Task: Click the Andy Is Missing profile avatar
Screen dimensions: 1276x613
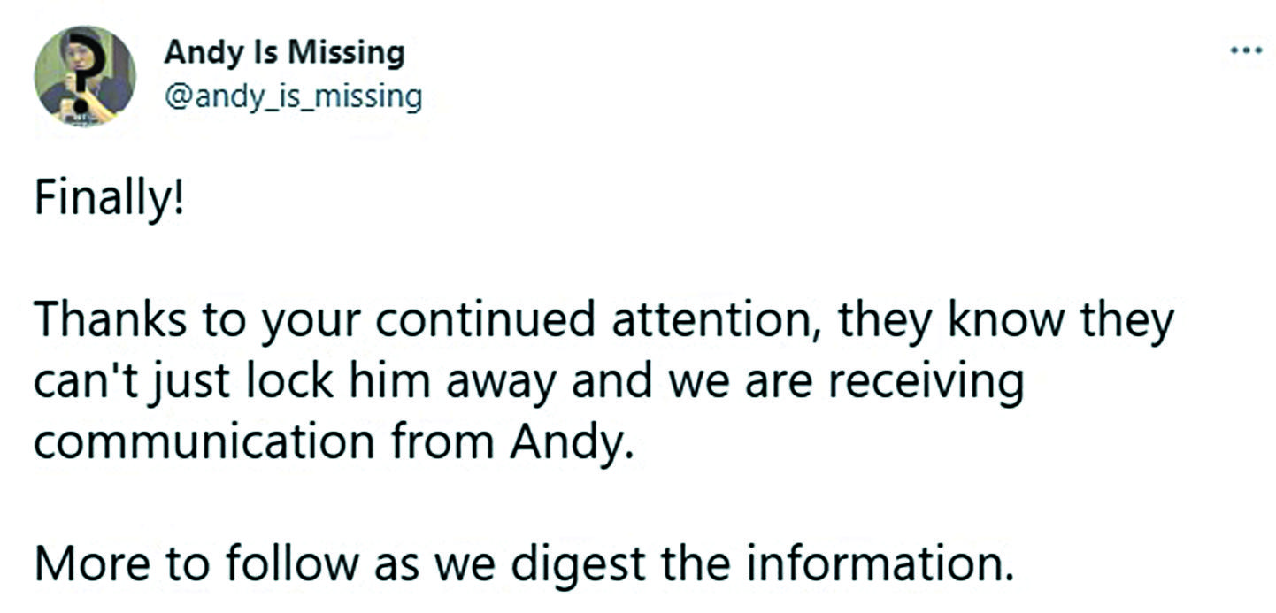Action: tap(85, 76)
